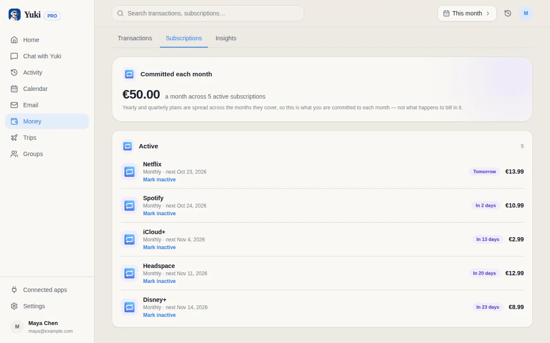Mark Disney+ inactive
This screenshot has height=343, width=550.
pos(159,315)
